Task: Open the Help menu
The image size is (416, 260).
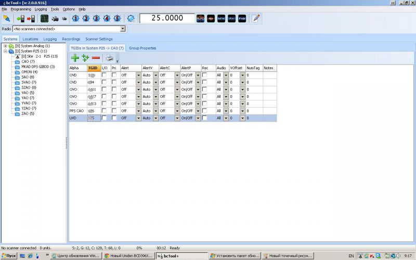Action: pyautogui.click(x=82, y=9)
